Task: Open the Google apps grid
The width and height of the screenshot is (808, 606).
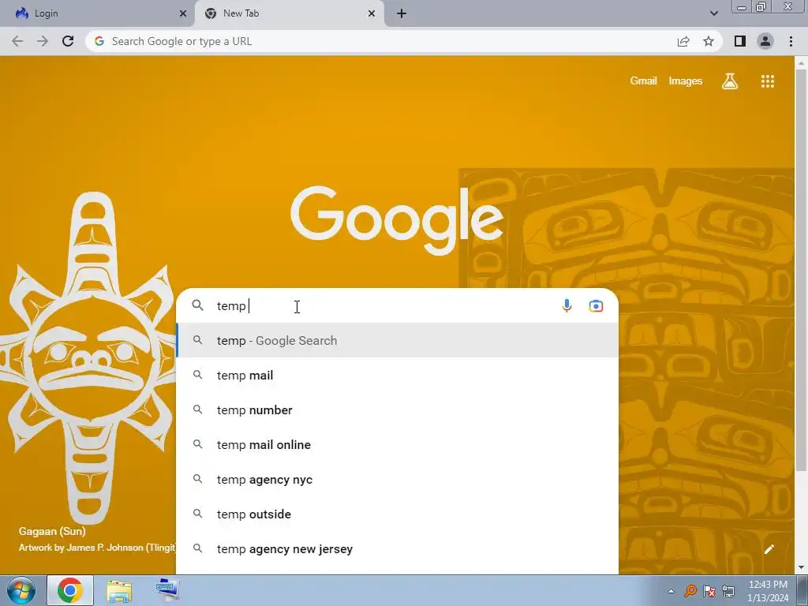Action: point(767,81)
